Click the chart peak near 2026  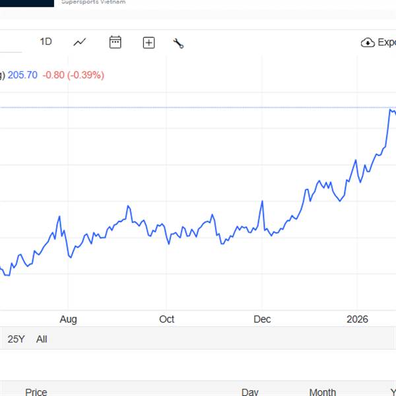(390, 110)
